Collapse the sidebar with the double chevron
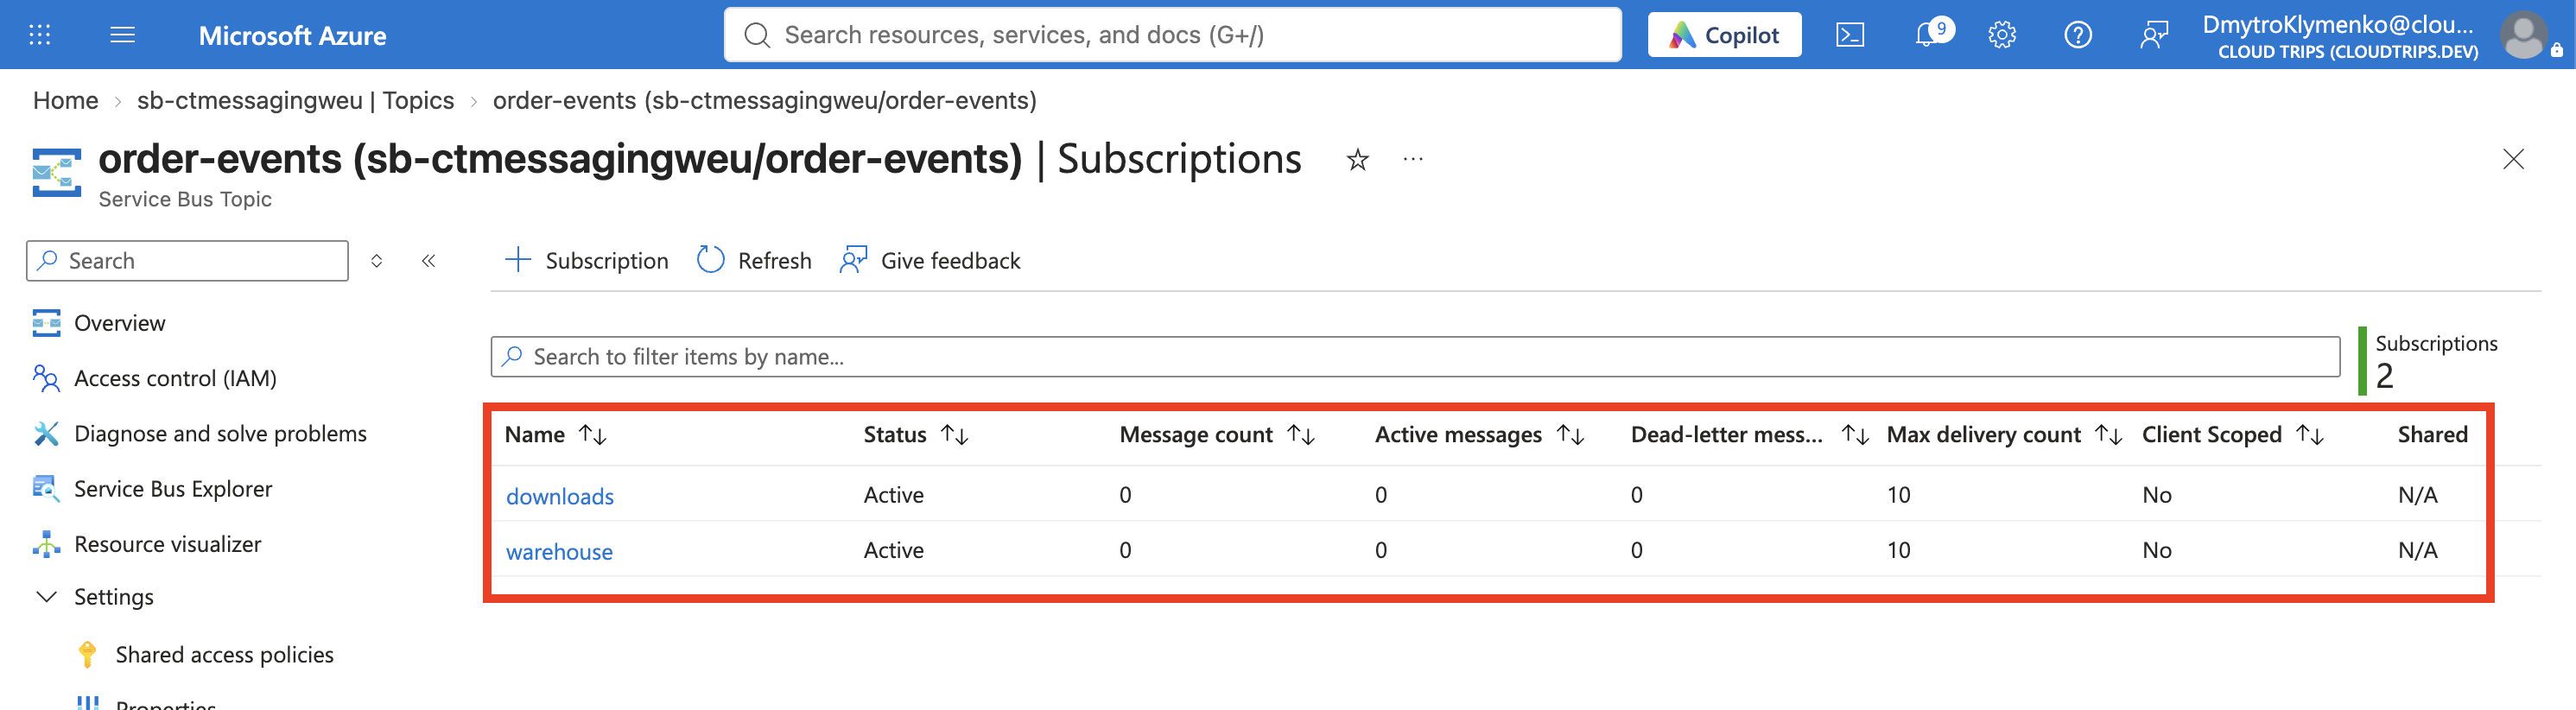This screenshot has height=710, width=2576. [x=428, y=261]
